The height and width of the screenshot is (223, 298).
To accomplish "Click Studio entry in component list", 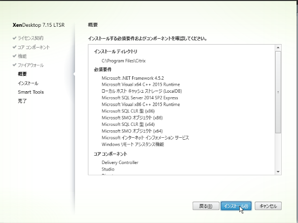I will coord(108,169).
